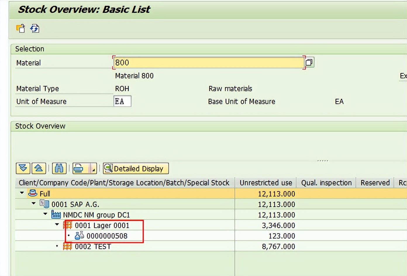Image resolution: width=407 pixels, height=276 pixels.
Task: Click the Expand all nodes icon
Action: click(23, 168)
